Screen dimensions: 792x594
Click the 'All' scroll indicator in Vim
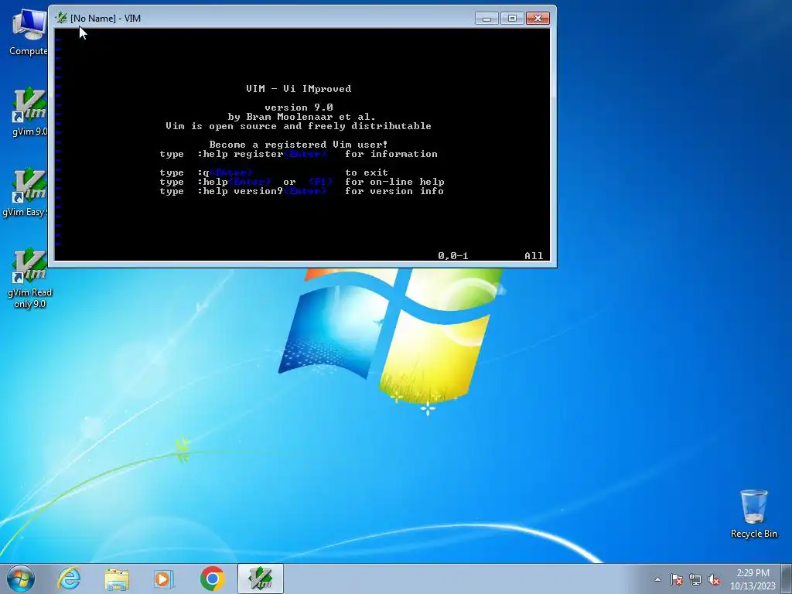pyautogui.click(x=534, y=255)
